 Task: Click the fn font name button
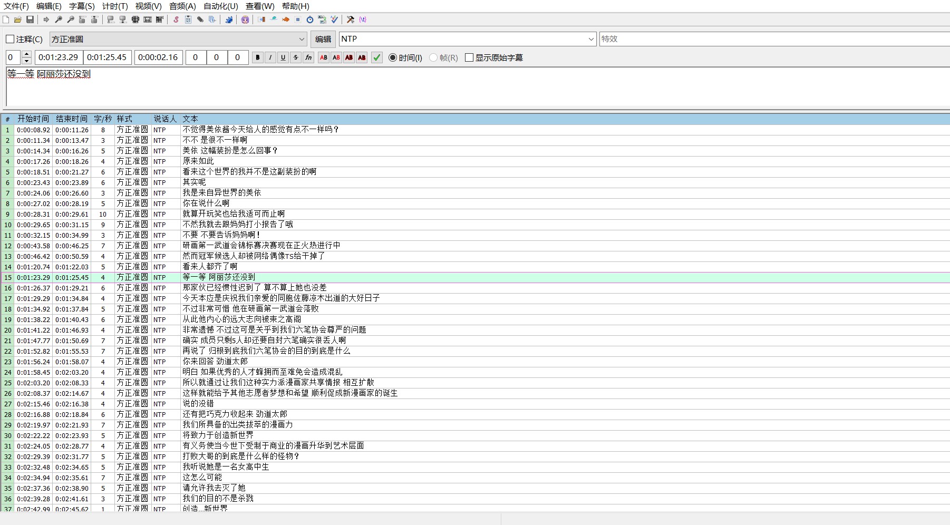click(308, 57)
